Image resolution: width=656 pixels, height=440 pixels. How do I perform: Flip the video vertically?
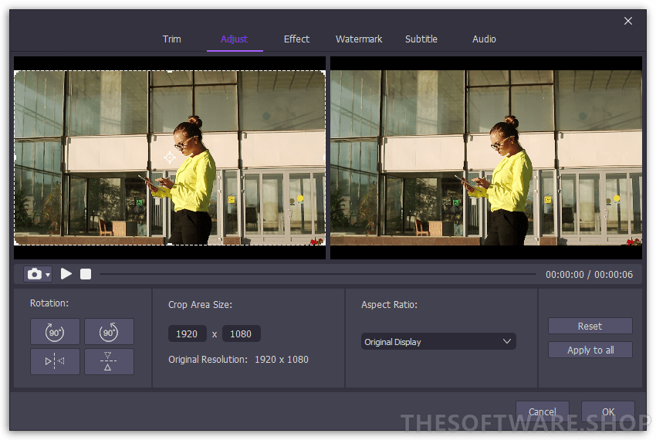coord(109,361)
